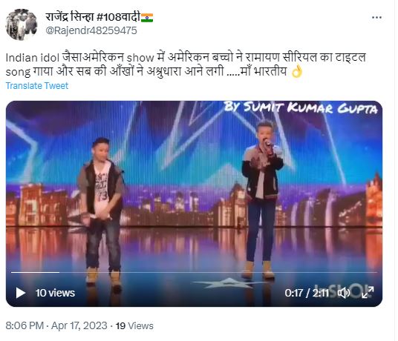Click the star logo on stage floor

coord(227,283)
